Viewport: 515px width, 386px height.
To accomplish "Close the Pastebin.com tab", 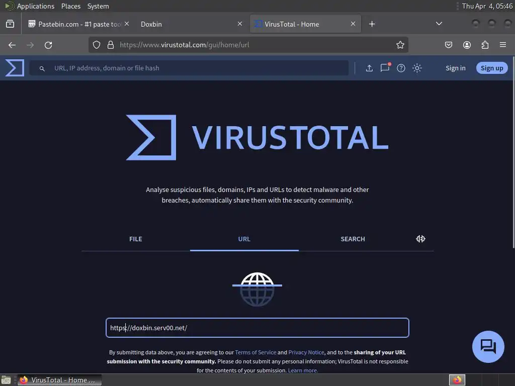I will pos(127,24).
